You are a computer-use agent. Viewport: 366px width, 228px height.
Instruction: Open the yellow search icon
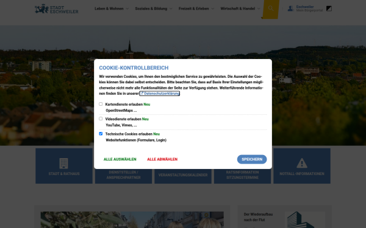point(271,9)
